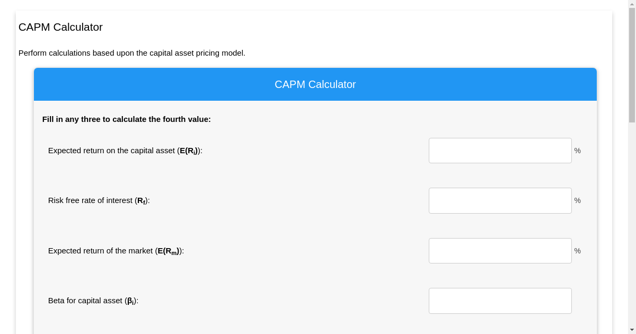The height and width of the screenshot is (334, 636).
Task: Click the Expected return on capital asset input field
Action: coord(500,151)
